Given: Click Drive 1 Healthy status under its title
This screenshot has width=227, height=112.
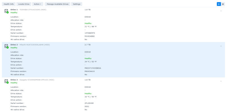Looking at the screenshot, I should click(x=14, y=12).
